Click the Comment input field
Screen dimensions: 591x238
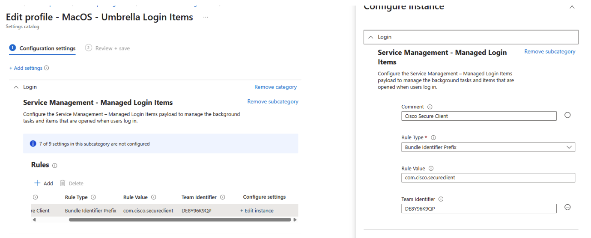(x=479, y=116)
